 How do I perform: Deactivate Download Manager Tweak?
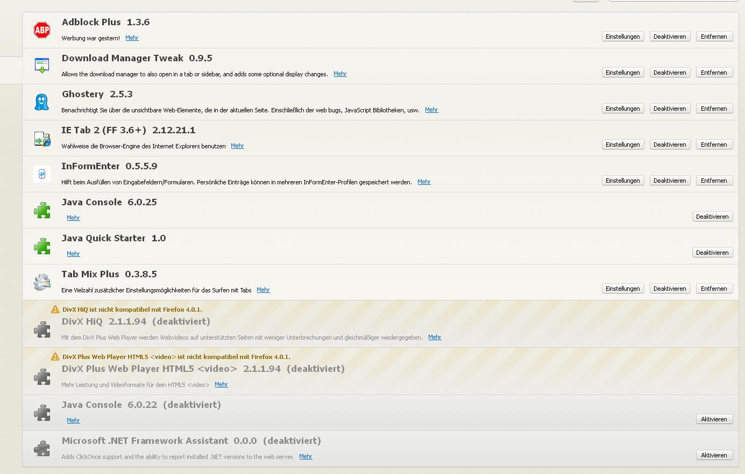pyautogui.click(x=670, y=73)
